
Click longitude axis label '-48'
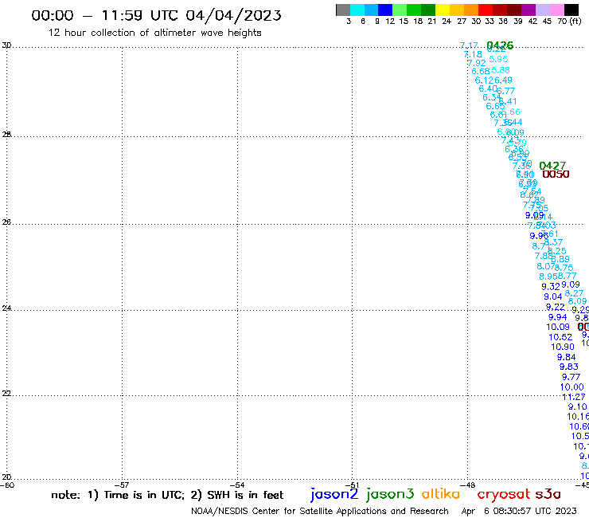tap(468, 485)
